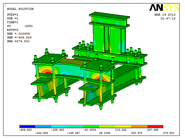Click the RSYS=0 label

[13, 30]
